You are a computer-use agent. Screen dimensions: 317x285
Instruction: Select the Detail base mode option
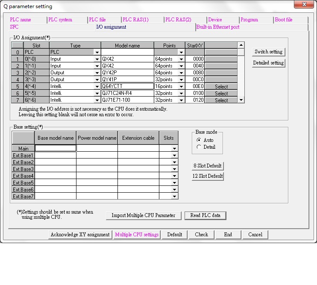[x=199, y=147]
